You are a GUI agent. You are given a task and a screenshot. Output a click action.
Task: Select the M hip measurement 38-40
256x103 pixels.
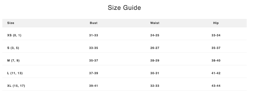pos(216,61)
